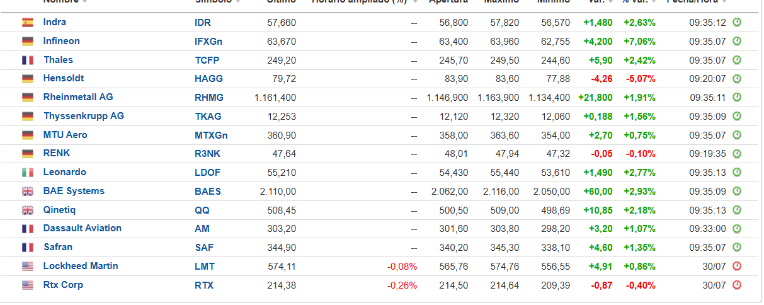
Task: Click the red clock icon for Lockheed Martin
Action: pyautogui.click(x=737, y=267)
